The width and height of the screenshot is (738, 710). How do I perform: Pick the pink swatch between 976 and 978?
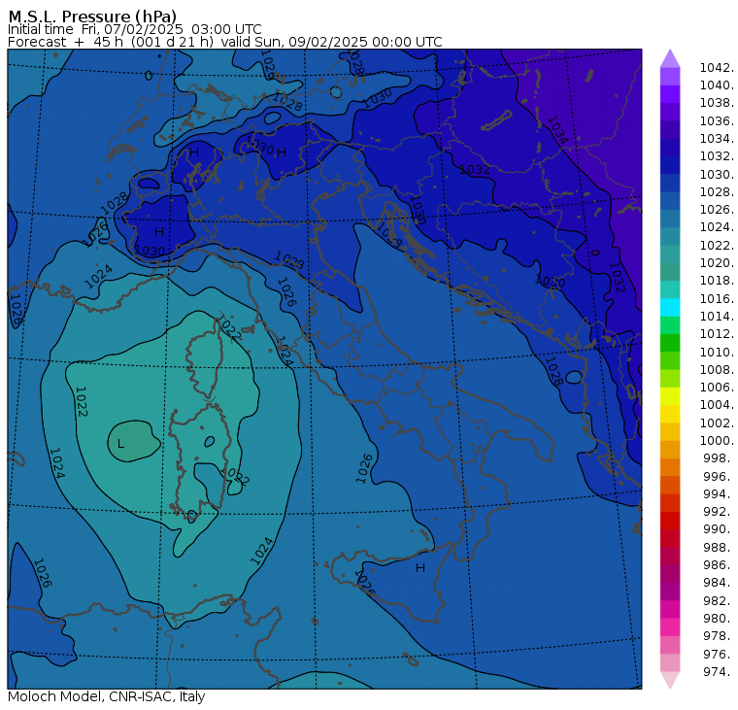pos(670,645)
